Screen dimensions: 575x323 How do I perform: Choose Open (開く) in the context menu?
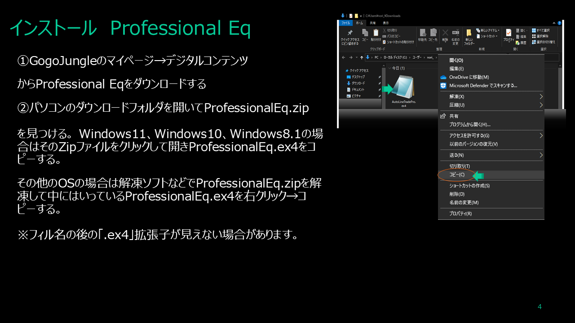(491, 60)
